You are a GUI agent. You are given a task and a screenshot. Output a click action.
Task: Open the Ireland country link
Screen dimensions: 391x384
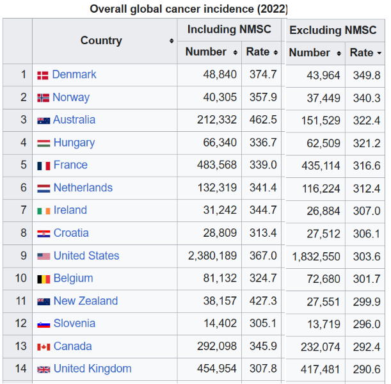(70, 210)
